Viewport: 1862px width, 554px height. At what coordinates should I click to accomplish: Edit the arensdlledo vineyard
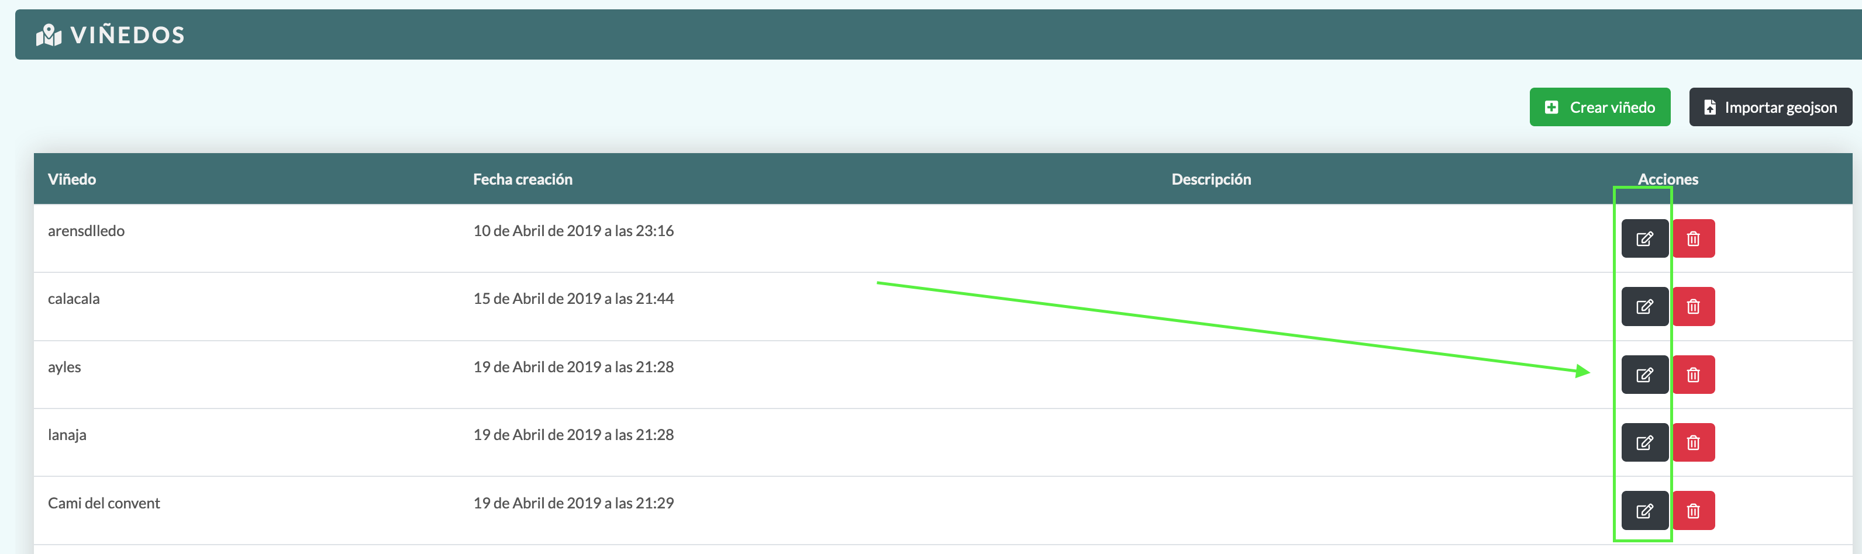pyautogui.click(x=1644, y=238)
